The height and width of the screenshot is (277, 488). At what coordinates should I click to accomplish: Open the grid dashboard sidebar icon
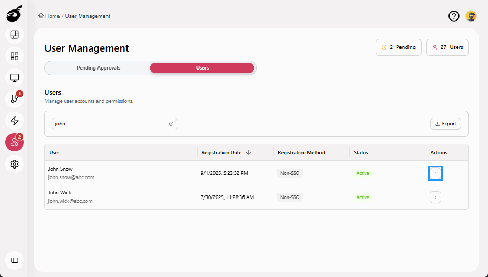click(14, 56)
